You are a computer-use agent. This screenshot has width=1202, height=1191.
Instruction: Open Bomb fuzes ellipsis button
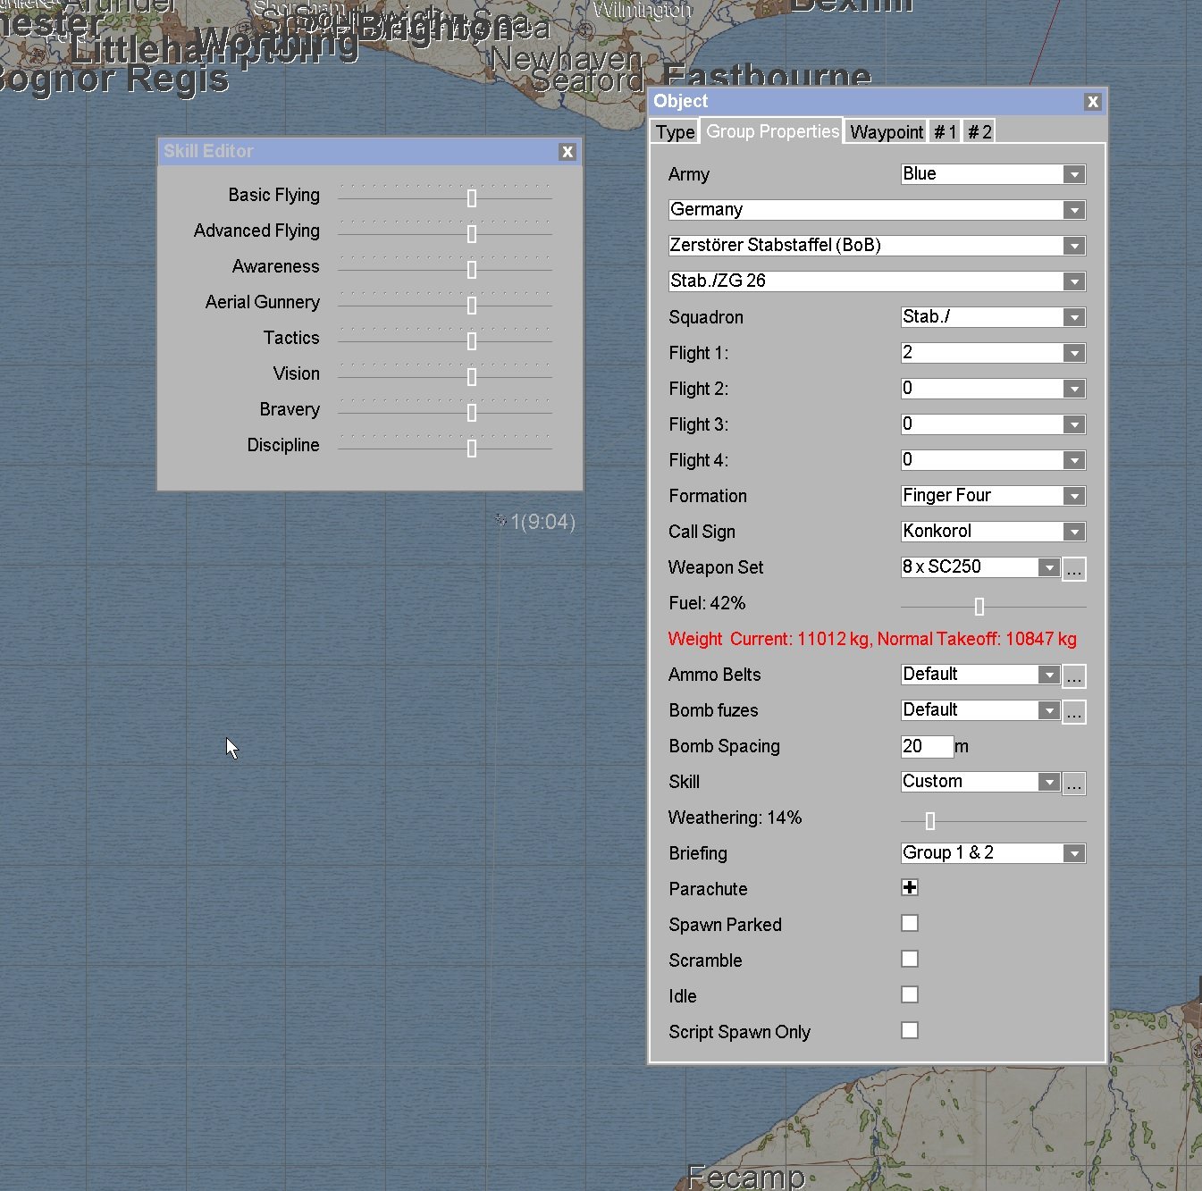[1074, 711]
